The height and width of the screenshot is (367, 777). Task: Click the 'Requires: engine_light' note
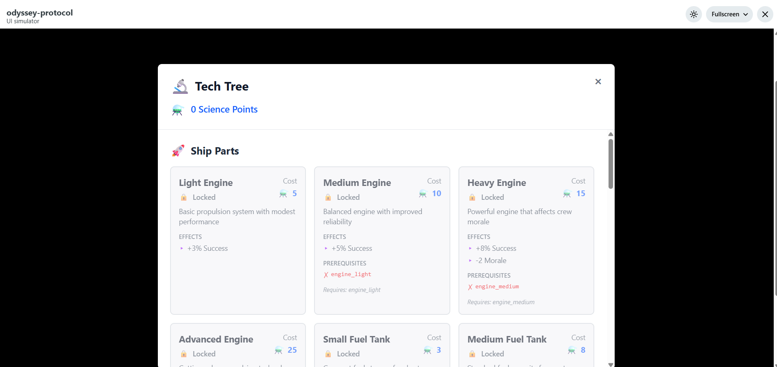tap(352, 290)
